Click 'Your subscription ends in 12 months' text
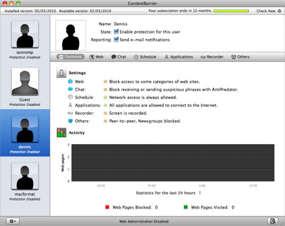The image size is (285, 226). click(x=179, y=11)
